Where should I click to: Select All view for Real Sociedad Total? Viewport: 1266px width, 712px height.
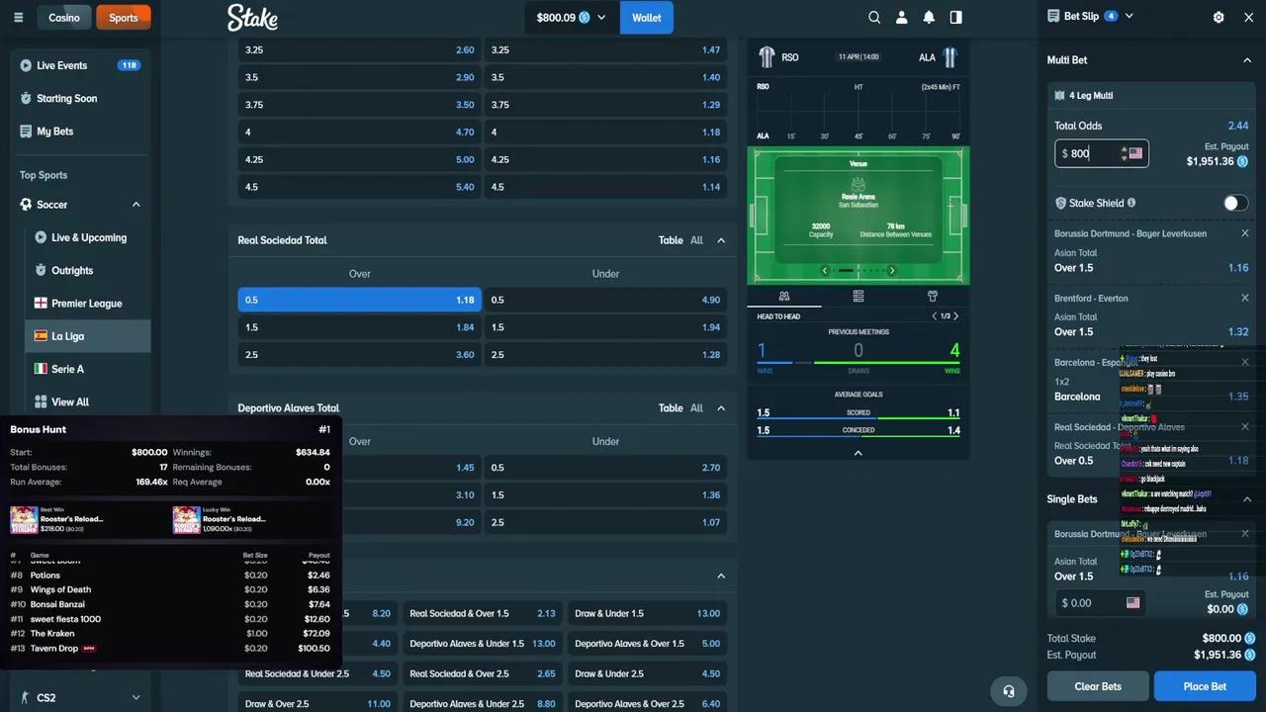697,240
